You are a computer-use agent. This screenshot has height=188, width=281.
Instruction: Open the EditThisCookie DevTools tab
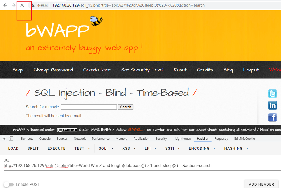click(x=244, y=139)
